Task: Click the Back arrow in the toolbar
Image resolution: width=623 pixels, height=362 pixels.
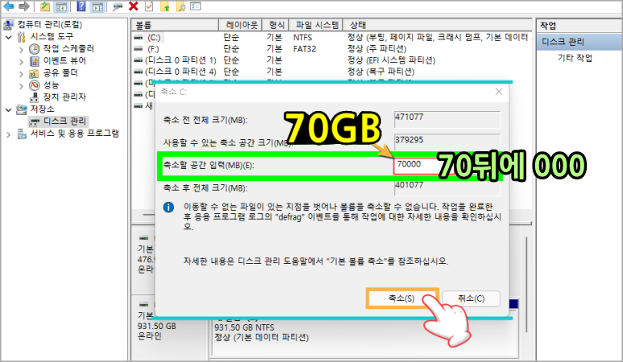Action: click(9, 6)
